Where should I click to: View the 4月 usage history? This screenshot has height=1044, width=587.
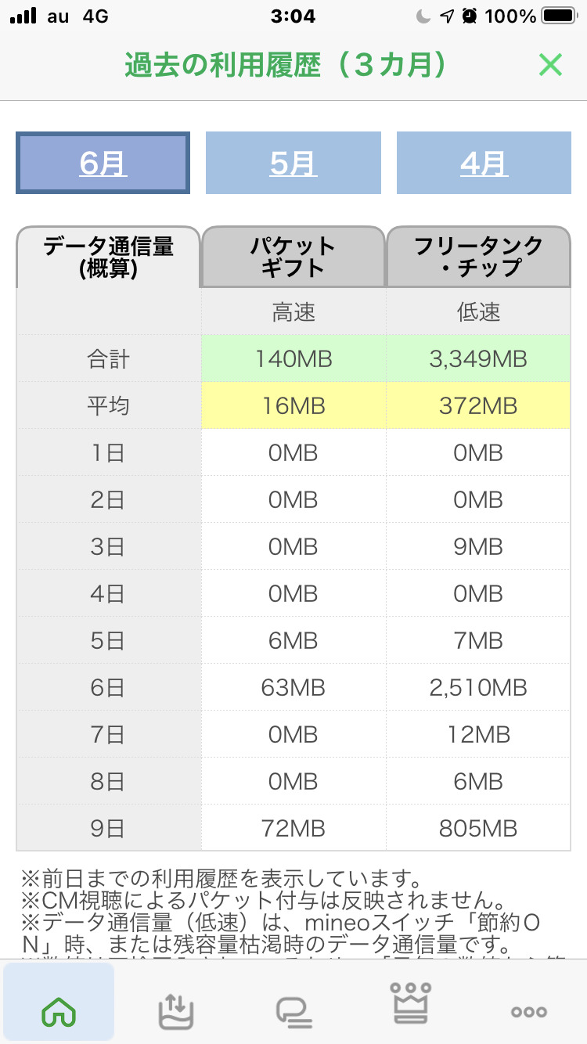(x=484, y=163)
